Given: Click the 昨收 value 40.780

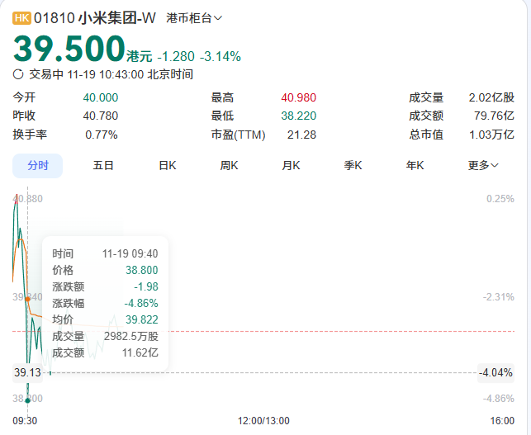Looking at the screenshot, I should click(x=101, y=116).
